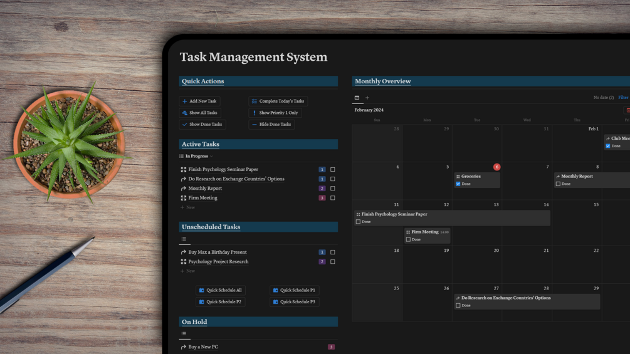Check off Monthly Report in Active Tasks list

[333, 188]
